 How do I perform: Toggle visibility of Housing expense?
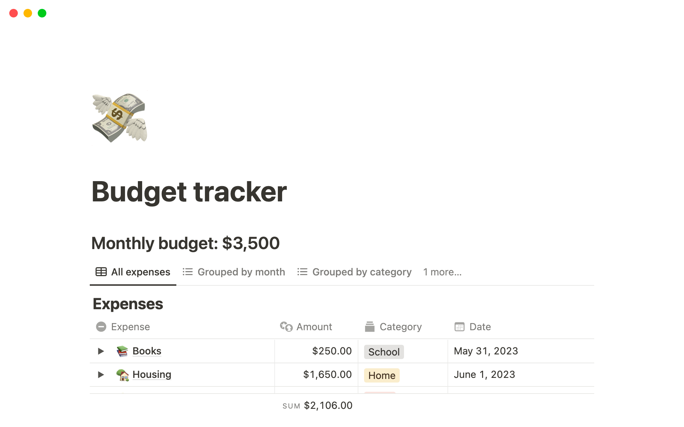coord(101,374)
